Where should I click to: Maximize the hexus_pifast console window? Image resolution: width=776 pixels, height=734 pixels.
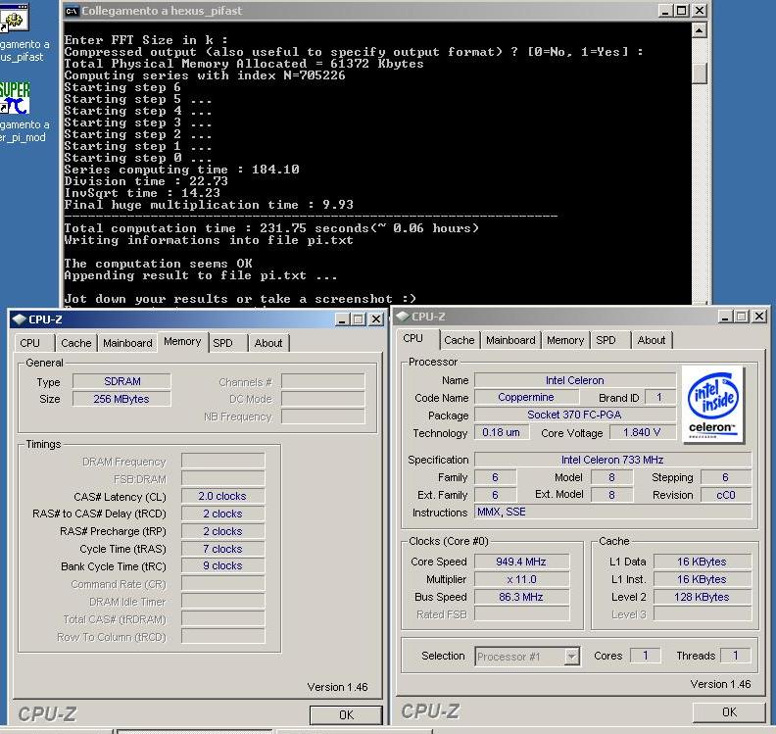(682, 11)
